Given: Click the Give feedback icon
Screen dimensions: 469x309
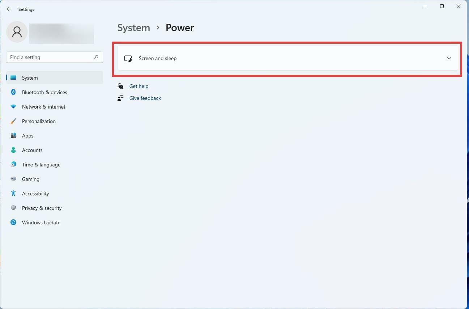Looking at the screenshot, I should coord(120,98).
